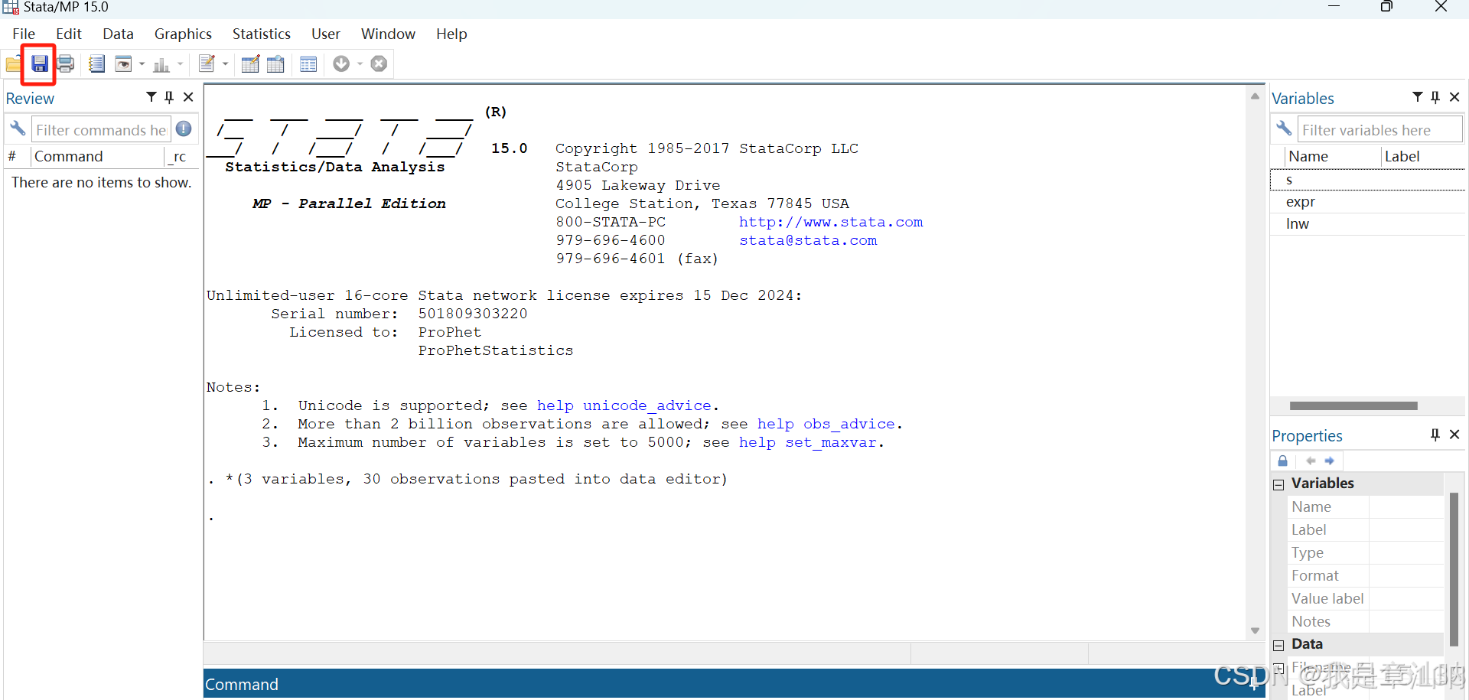This screenshot has height=700, width=1469.
Task: Click the Results window scroll-down arrow
Action: pos(1255,630)
